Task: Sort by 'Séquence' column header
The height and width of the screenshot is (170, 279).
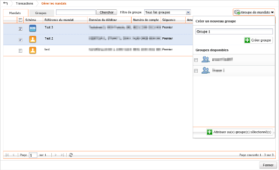Action: pyautogui.click(x=169, y=20)
